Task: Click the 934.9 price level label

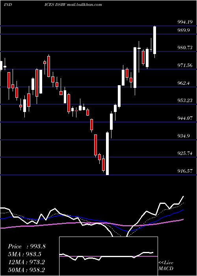Action: [183, 136]
